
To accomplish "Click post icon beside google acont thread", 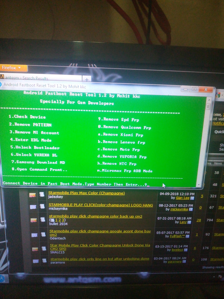I will 43,234.
